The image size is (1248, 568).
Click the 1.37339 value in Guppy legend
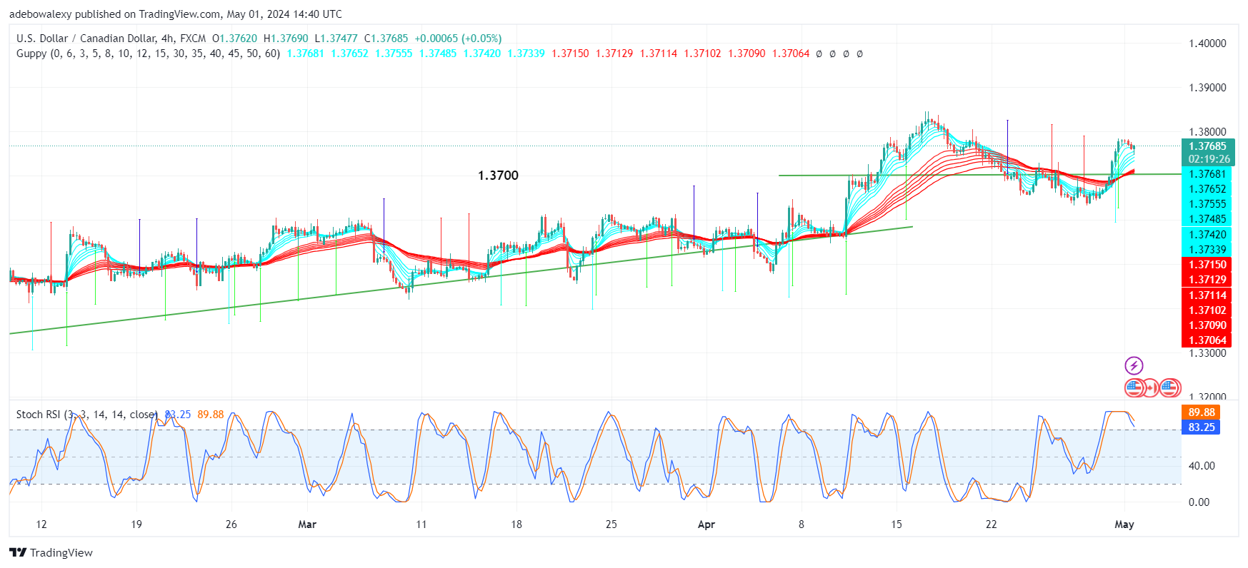526,54
